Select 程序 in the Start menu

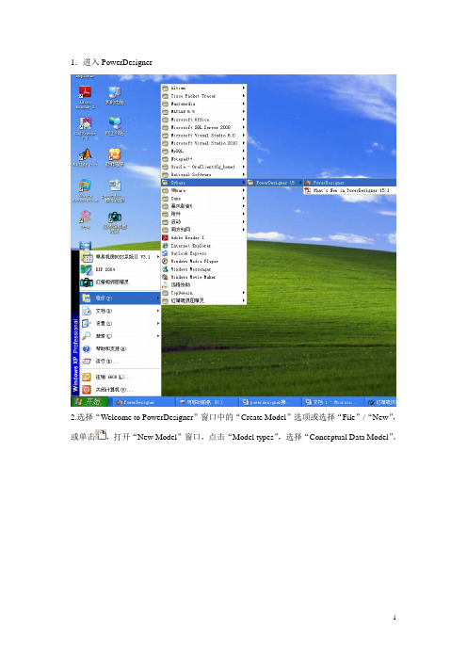pos(121,298)
